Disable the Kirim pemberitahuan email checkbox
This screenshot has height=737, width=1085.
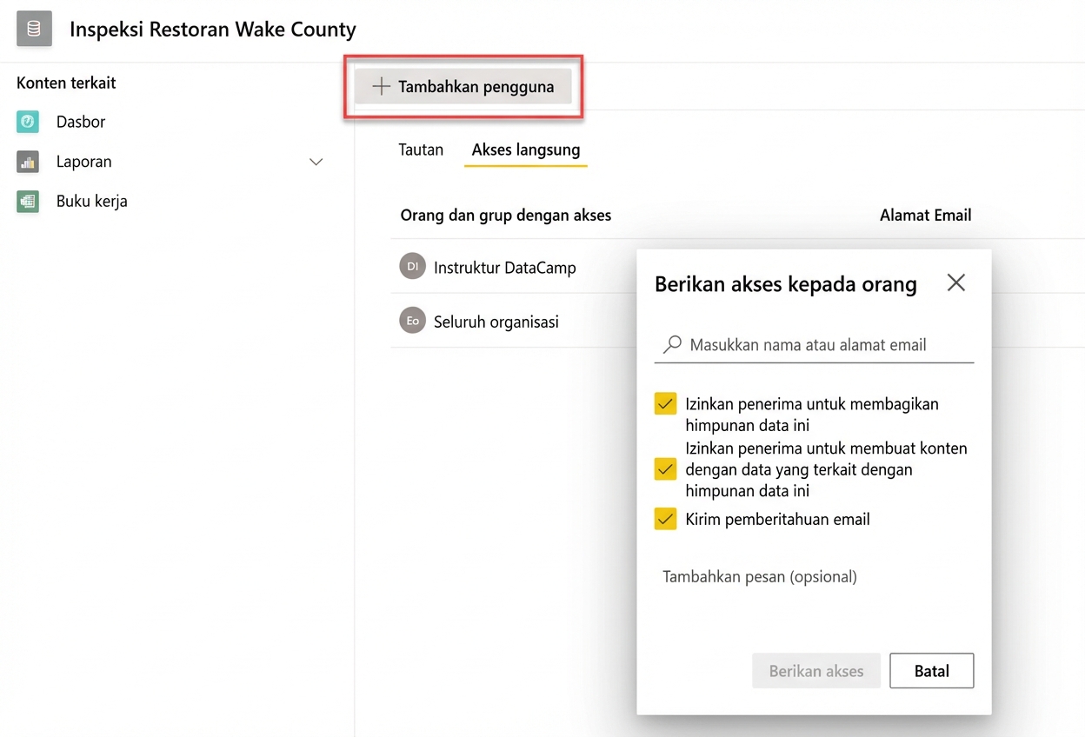click(665, 519)
